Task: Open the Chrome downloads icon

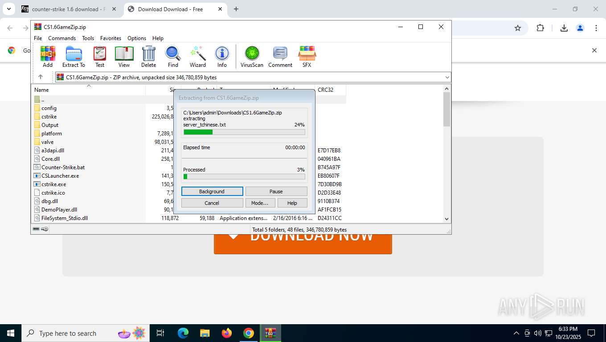Action: point(564,28)
